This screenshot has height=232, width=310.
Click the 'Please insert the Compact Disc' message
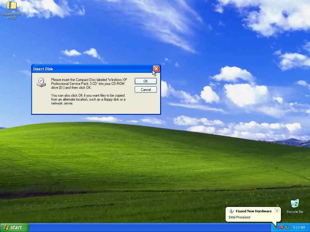click(x=89, y=83)
